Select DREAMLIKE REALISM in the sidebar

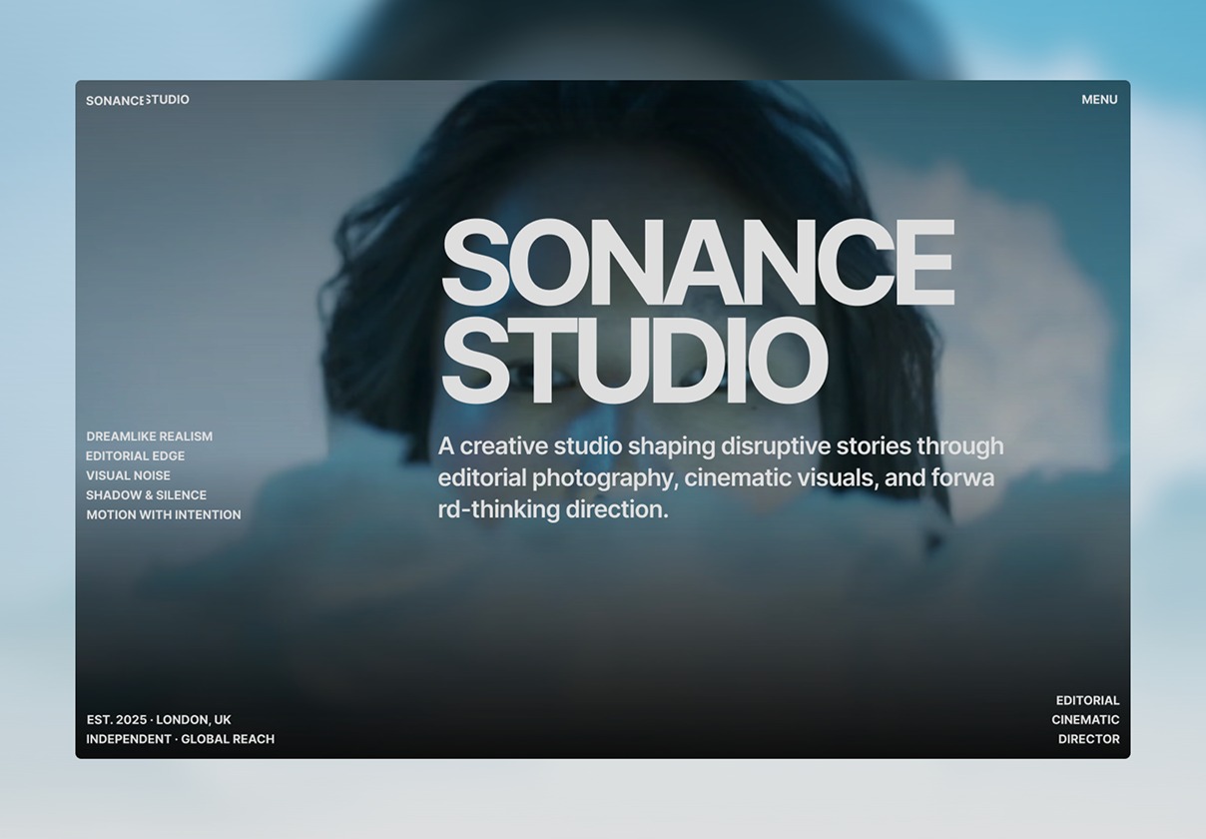click(149, 435)
